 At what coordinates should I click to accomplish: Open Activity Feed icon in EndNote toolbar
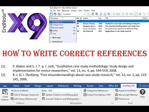(144, 14)
